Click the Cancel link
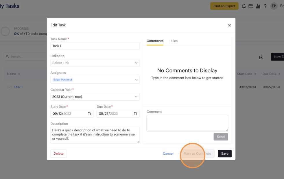The height and width of the screenshot is (179, 284). pos(168,154)
